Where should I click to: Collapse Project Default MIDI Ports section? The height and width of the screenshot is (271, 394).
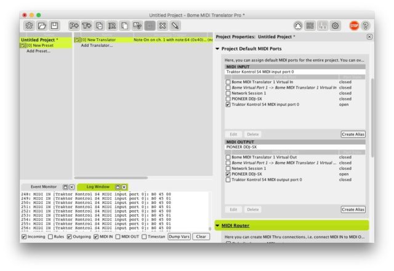[x=217, y=49]
